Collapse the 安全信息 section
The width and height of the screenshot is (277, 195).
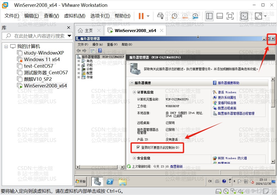[134, 158]
